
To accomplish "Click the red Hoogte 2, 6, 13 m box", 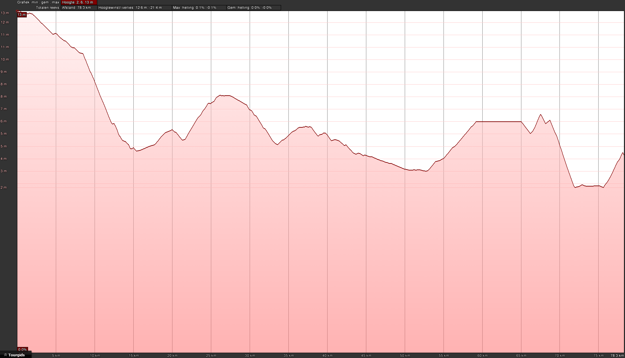I will 79,2.
